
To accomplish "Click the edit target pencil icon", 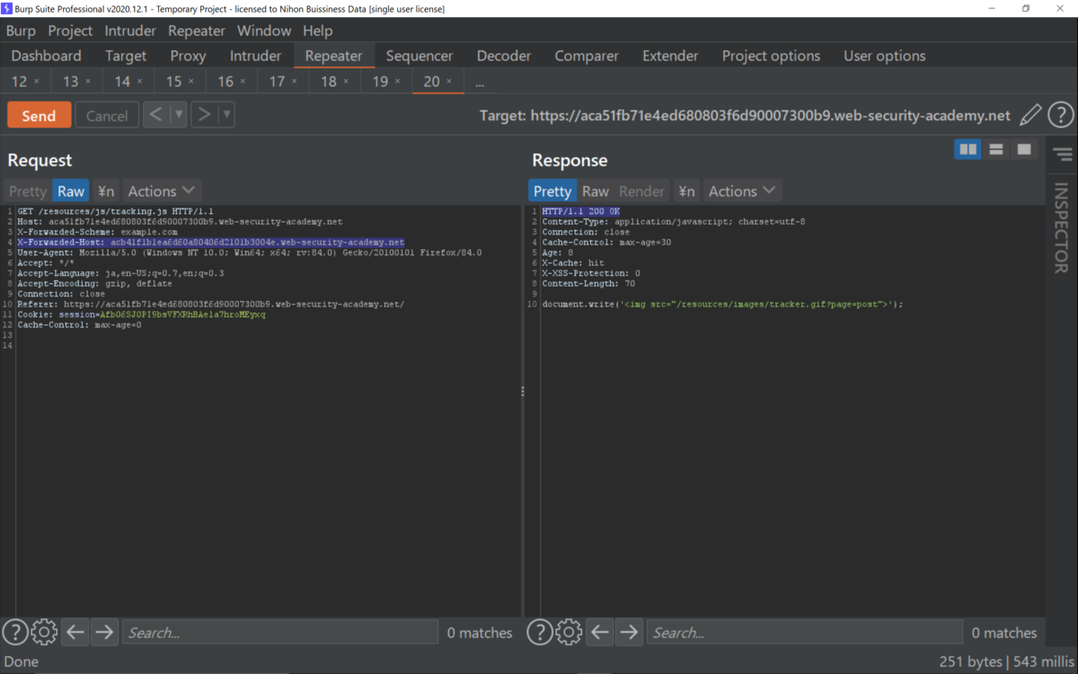I will point(1030,115).
